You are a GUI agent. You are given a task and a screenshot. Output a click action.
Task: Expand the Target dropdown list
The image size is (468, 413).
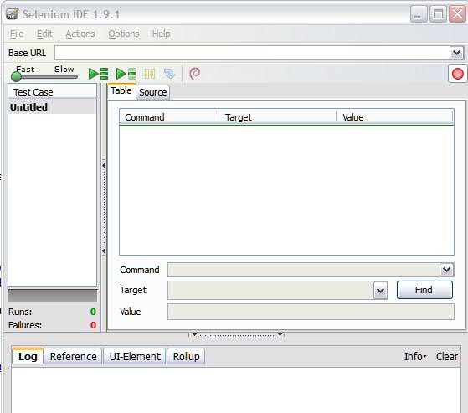381,290
